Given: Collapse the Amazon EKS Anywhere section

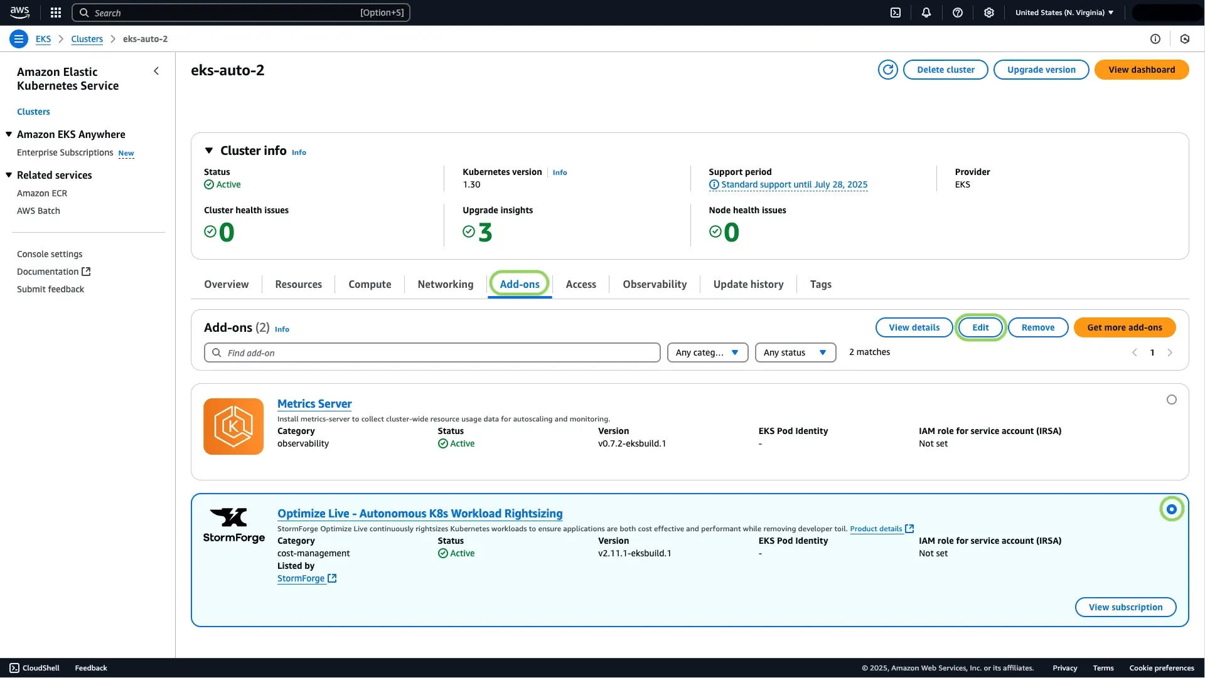Looking at the screenshot, I should point(9,134).
